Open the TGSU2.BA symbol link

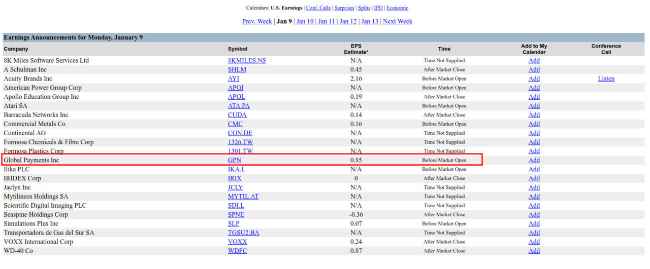coord(244,233)
